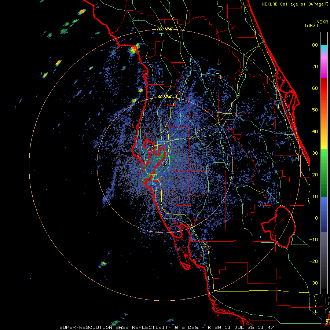The height and width of the screenshot is (330, 330).
Task: Click the 0 value on the dBZ scale
Action: tap(316, 218)
